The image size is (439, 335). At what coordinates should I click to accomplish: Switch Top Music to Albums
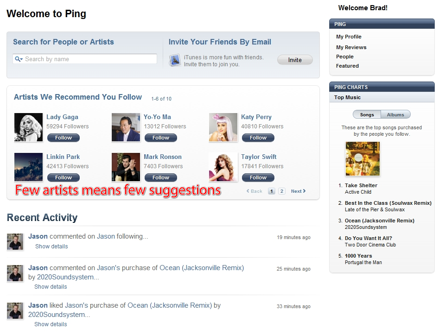pos(395,114)
